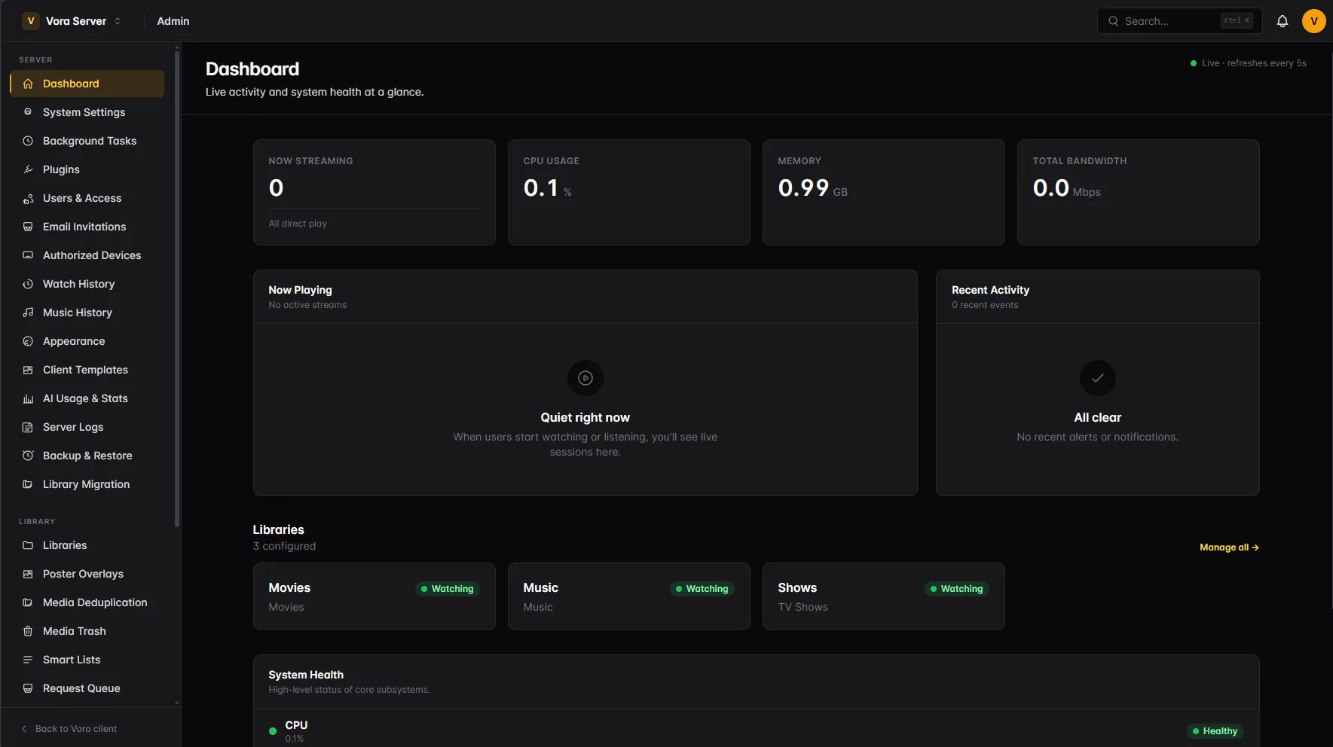Click the Poster Overlays icon
This screenshot has height=747, width=1333.
click(28, 574)
